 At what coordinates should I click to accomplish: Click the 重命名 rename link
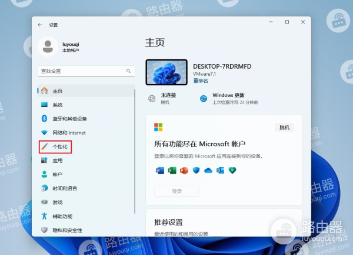tap(201, 80)
